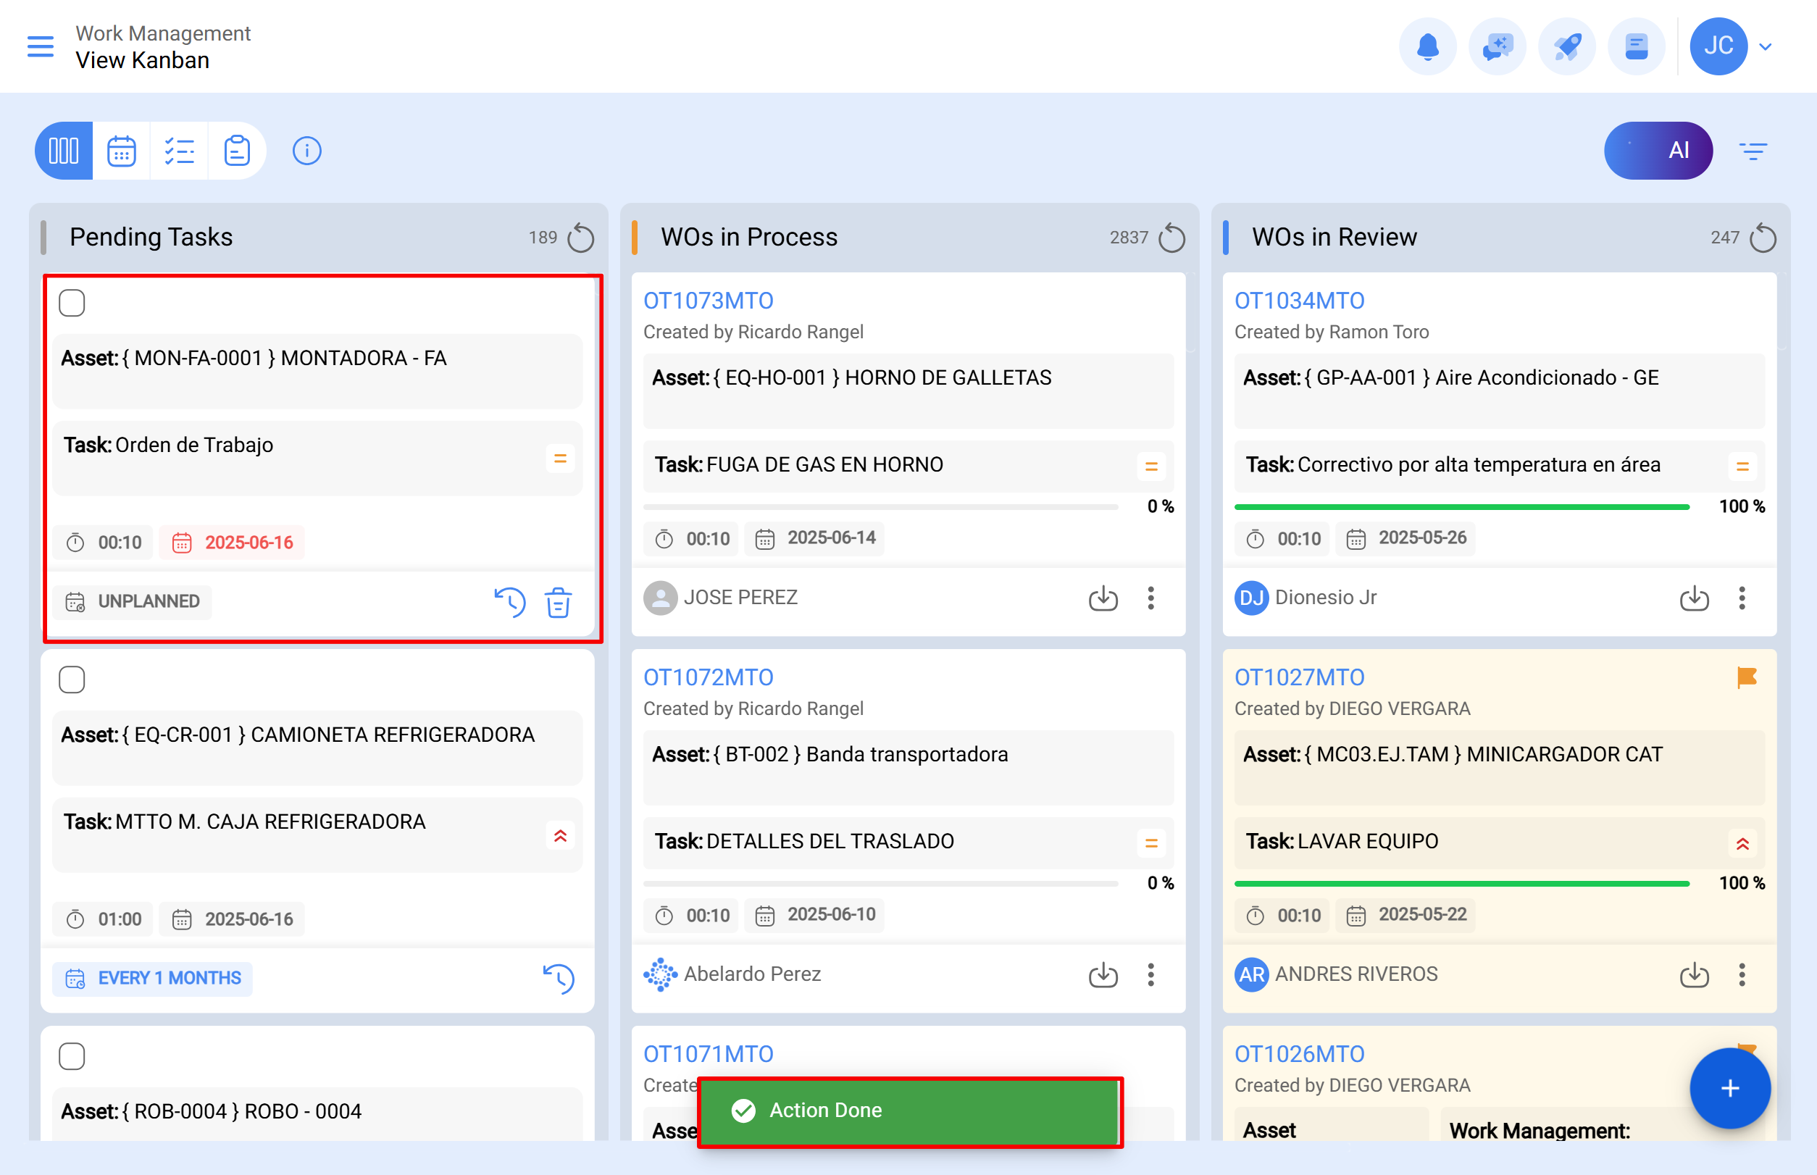1817x1175 pixels.
Task: Check the MONTADORA - FA task checkbox
Action: (x=72, y=303)
